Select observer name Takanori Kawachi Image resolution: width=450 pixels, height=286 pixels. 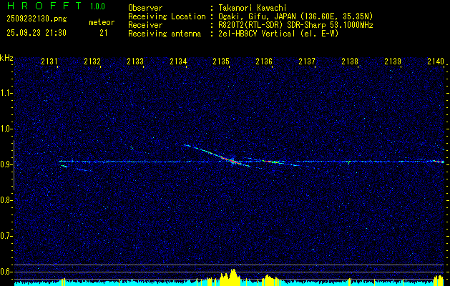point(253,8)
